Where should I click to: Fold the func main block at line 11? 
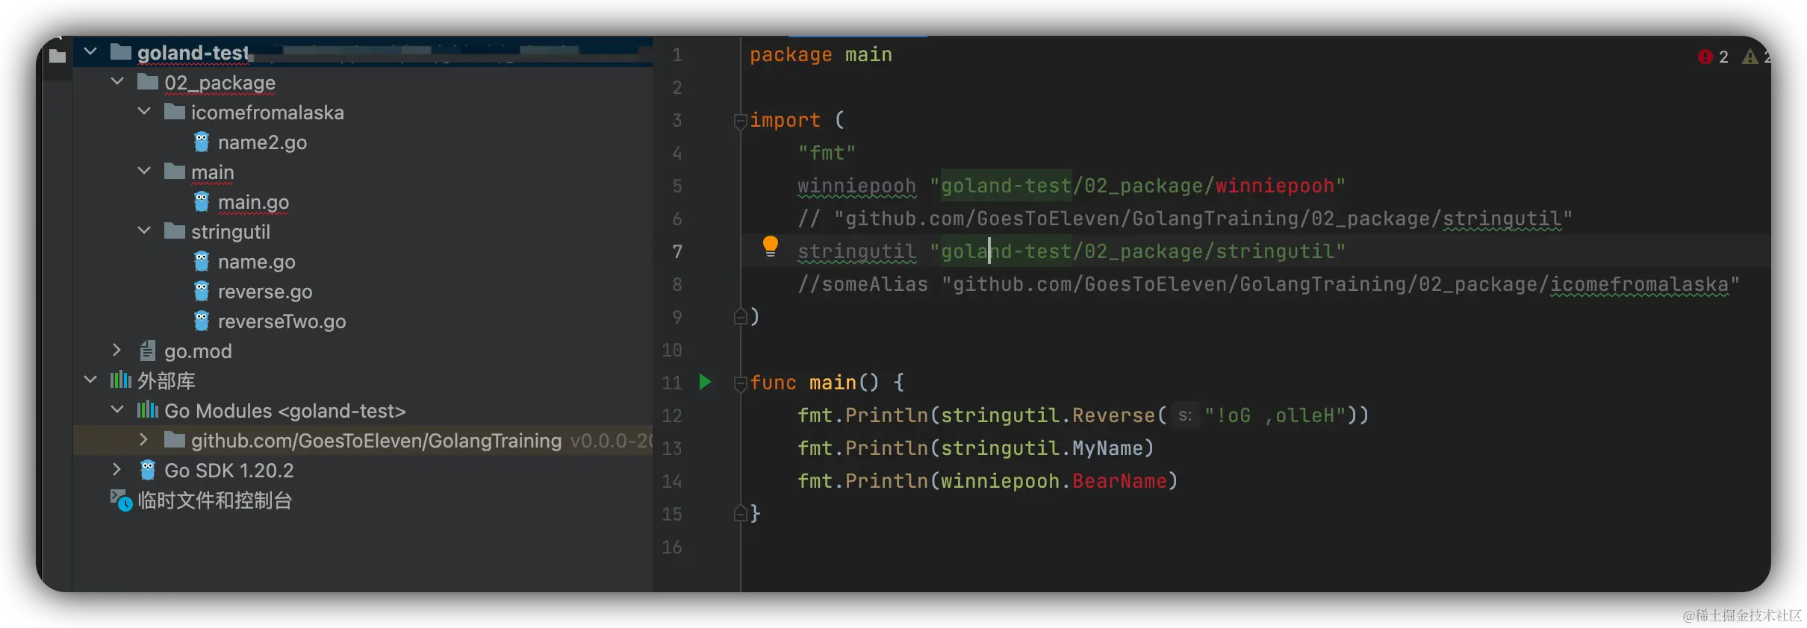point(740,383)
